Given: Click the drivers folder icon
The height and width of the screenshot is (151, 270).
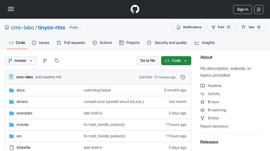Looking at the screenshot, I should (12, 102).
